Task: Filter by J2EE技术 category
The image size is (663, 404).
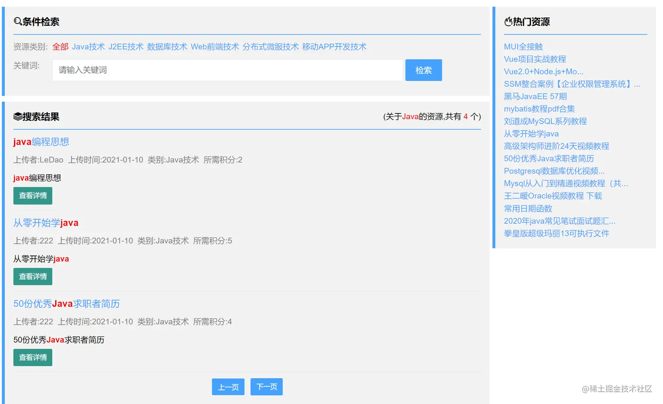Action: [126, 47]
